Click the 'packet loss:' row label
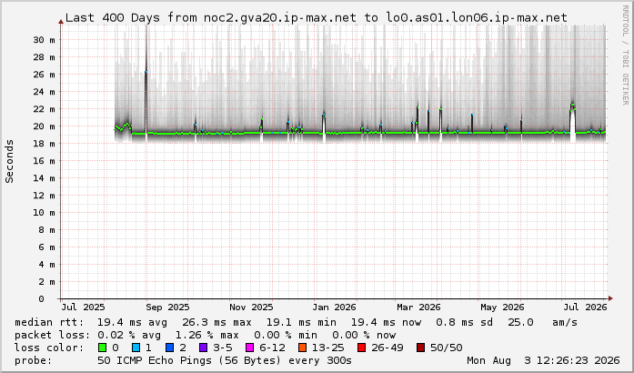 click(x=52, y=335)
